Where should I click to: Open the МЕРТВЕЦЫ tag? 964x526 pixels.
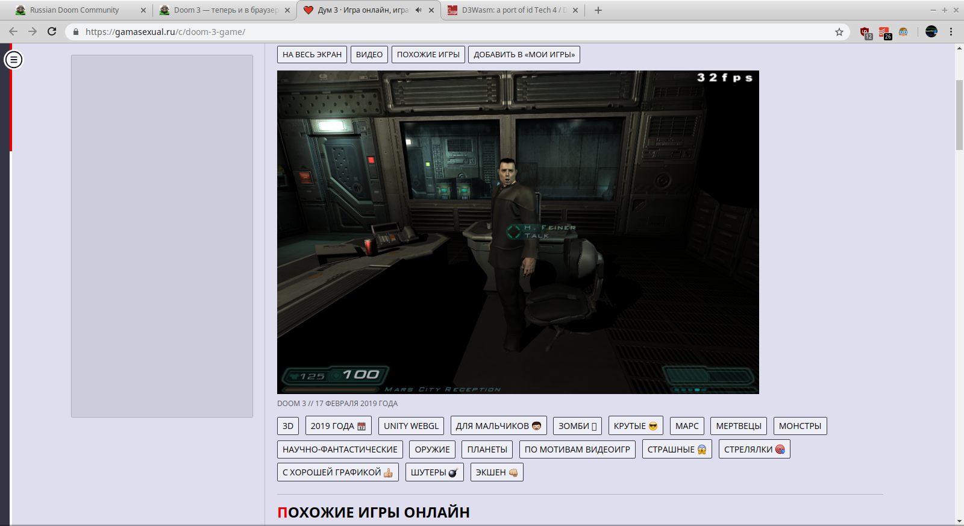(x=739, y=426)
